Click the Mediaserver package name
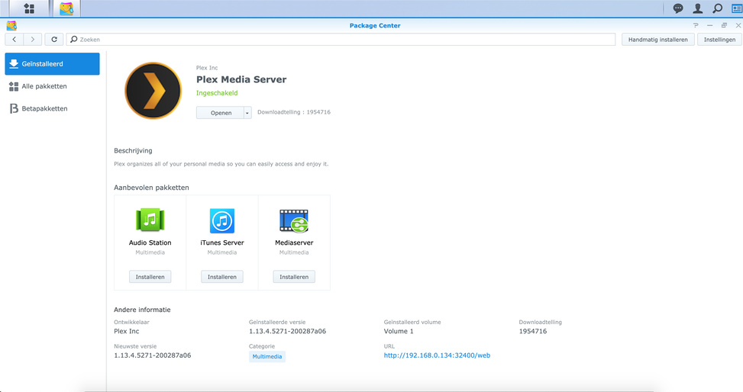The image size is (743, 392). (x=294, y=243)
